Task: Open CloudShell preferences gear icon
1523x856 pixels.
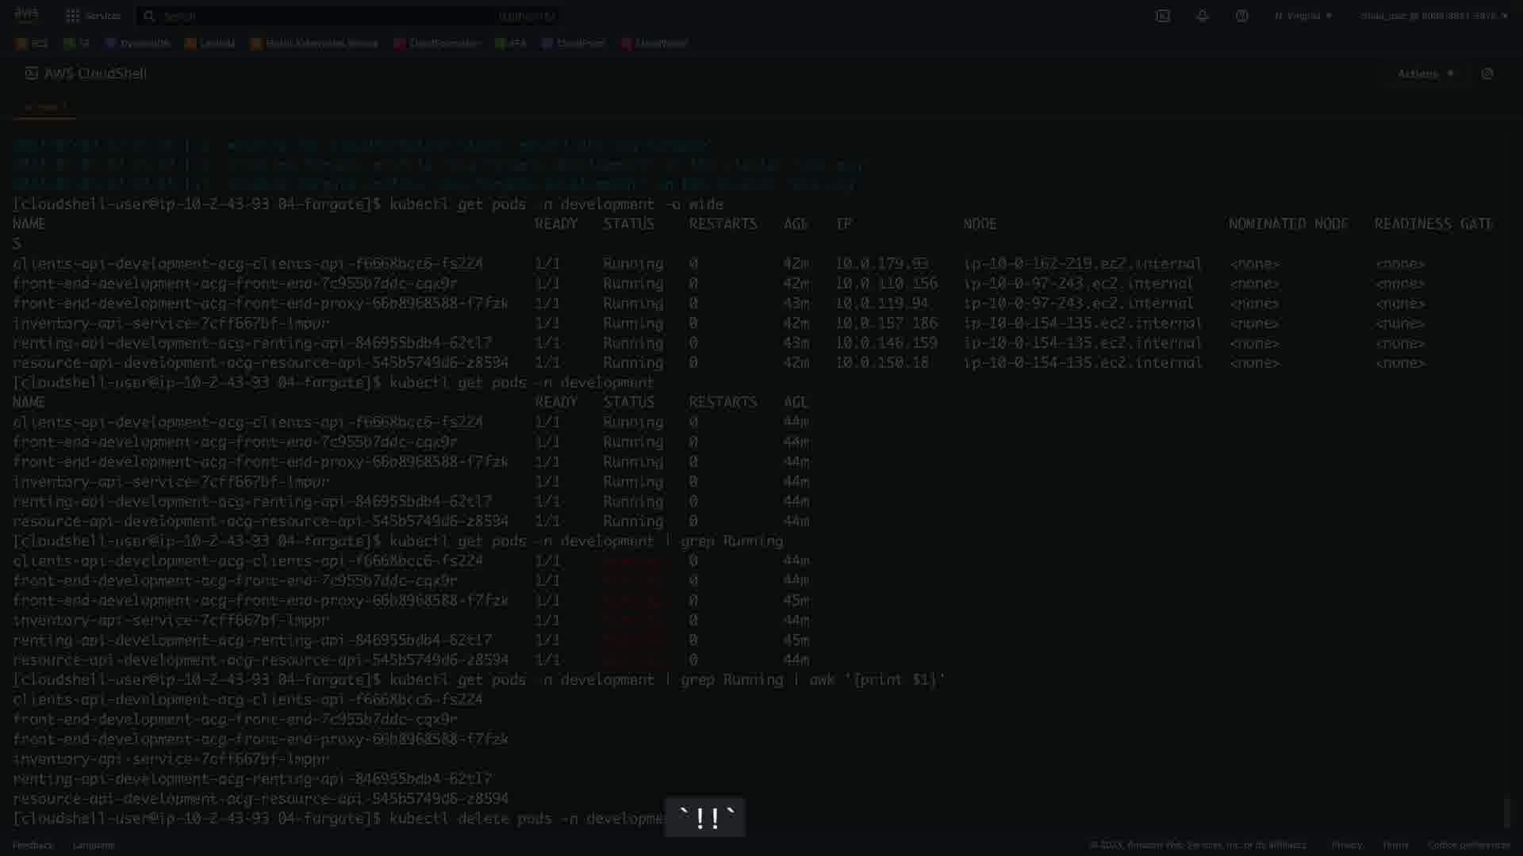Action: [1487, 74]
